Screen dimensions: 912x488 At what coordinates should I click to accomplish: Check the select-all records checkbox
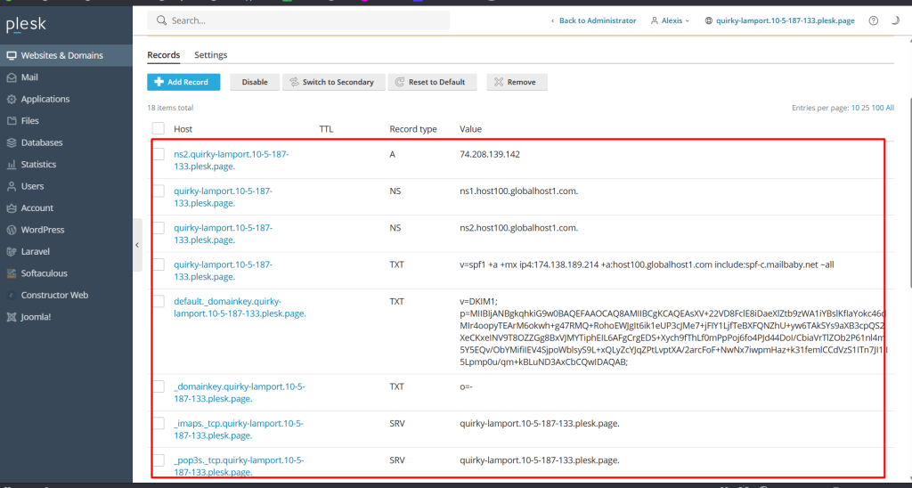159,129
